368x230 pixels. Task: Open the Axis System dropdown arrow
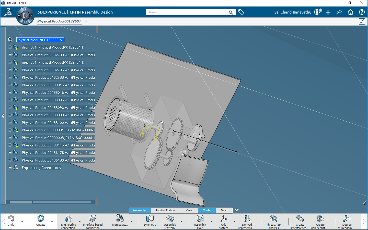[x=235, y=222]
